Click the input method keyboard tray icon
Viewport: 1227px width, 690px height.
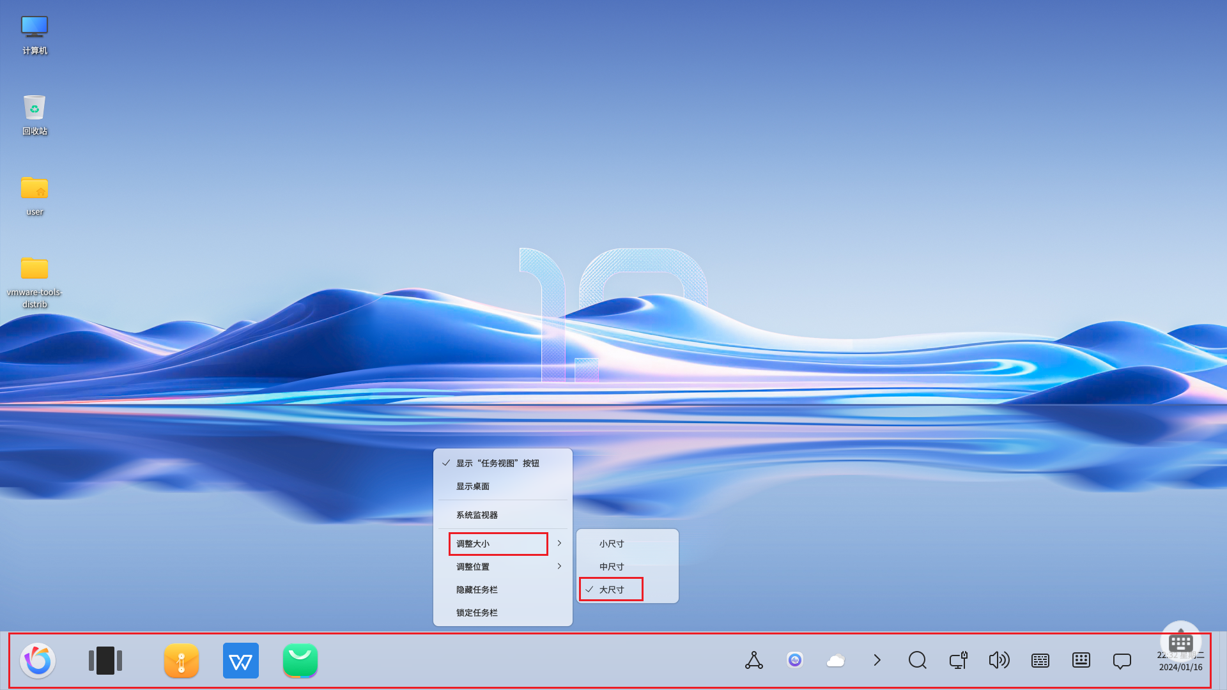pos(1040,660)
